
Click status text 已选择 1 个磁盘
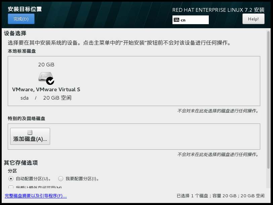(x=192, y=196)
